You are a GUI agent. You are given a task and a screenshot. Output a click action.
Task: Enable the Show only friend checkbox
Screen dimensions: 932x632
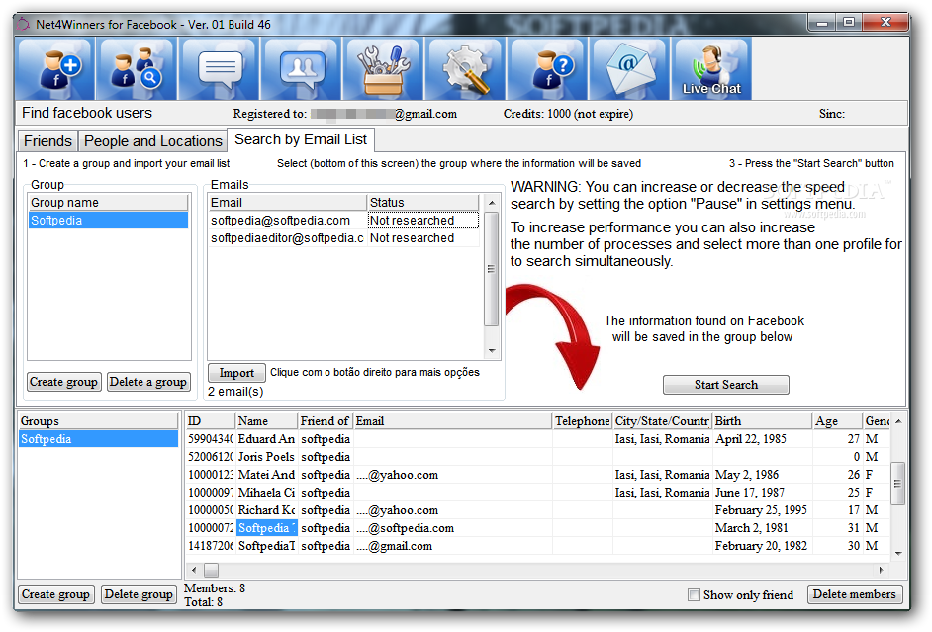pos(694,595)
